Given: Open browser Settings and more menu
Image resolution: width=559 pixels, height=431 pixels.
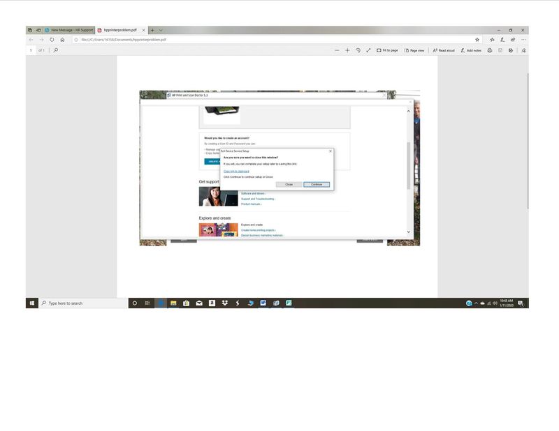Looking at the screenshot, I should [x=523, y=40].
